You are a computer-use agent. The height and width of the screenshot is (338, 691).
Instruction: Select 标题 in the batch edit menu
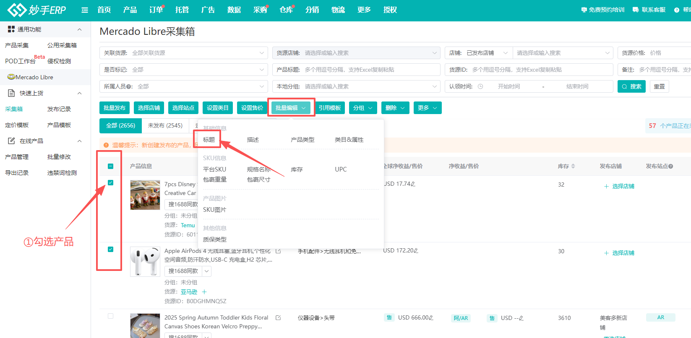click(209, 140)
